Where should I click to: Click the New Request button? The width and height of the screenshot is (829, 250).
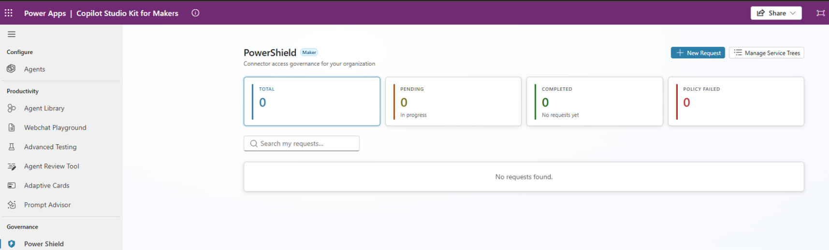coord(698,53)
